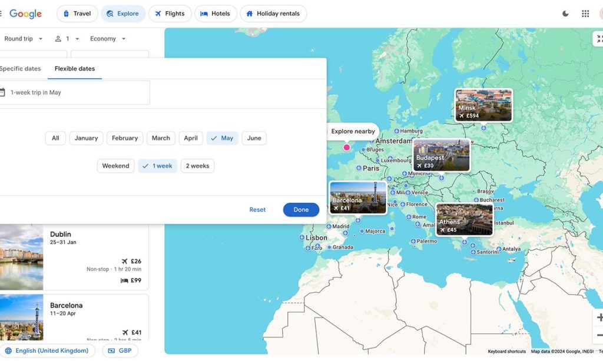Open the passenger count dropdown
The width and height of the screenshot is (603, 361).
pyautogui.click(x=67, y=39)
